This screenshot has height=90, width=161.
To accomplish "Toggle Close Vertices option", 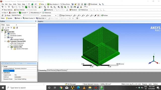I will (19, 10).
